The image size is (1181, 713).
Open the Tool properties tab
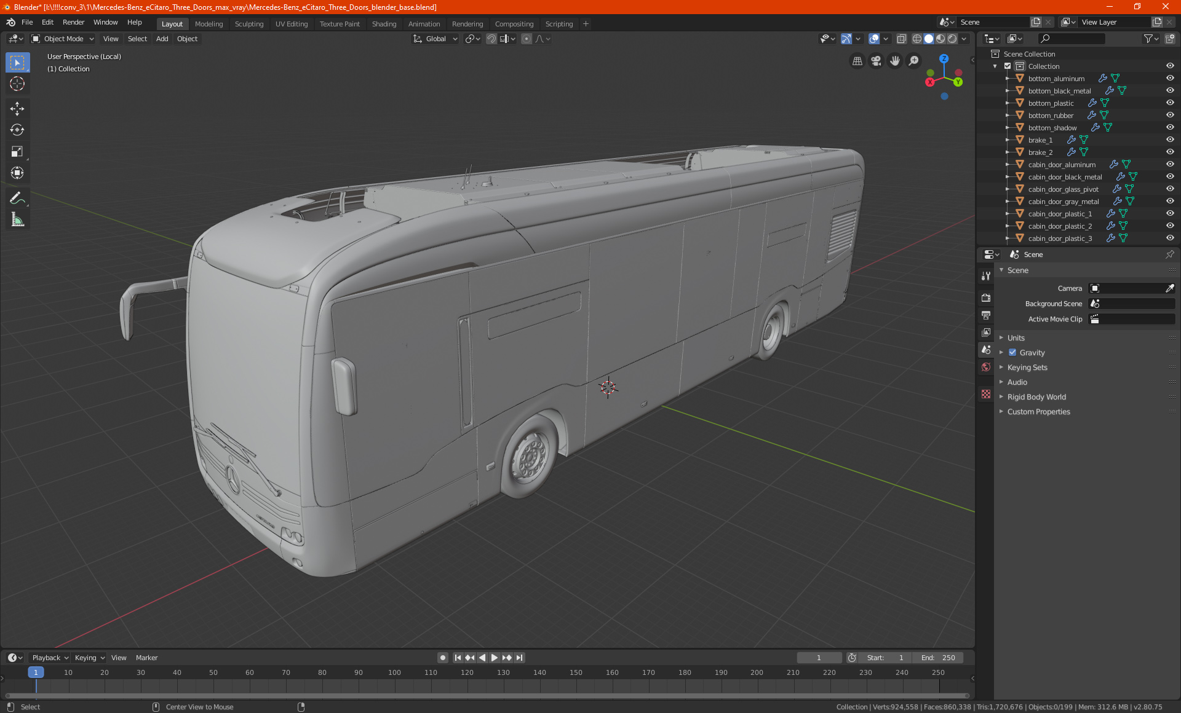[x=986, y=277]
